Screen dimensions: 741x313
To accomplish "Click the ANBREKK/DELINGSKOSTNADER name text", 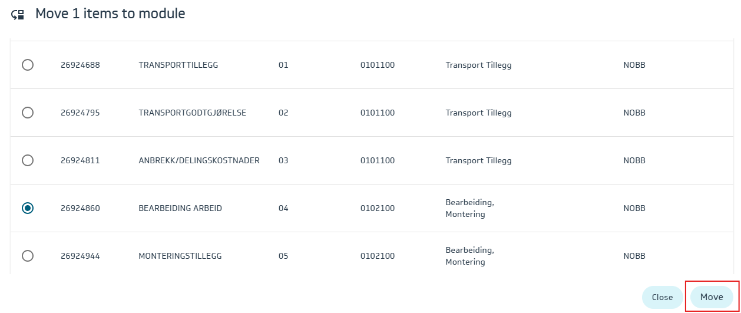I will 199,160.
